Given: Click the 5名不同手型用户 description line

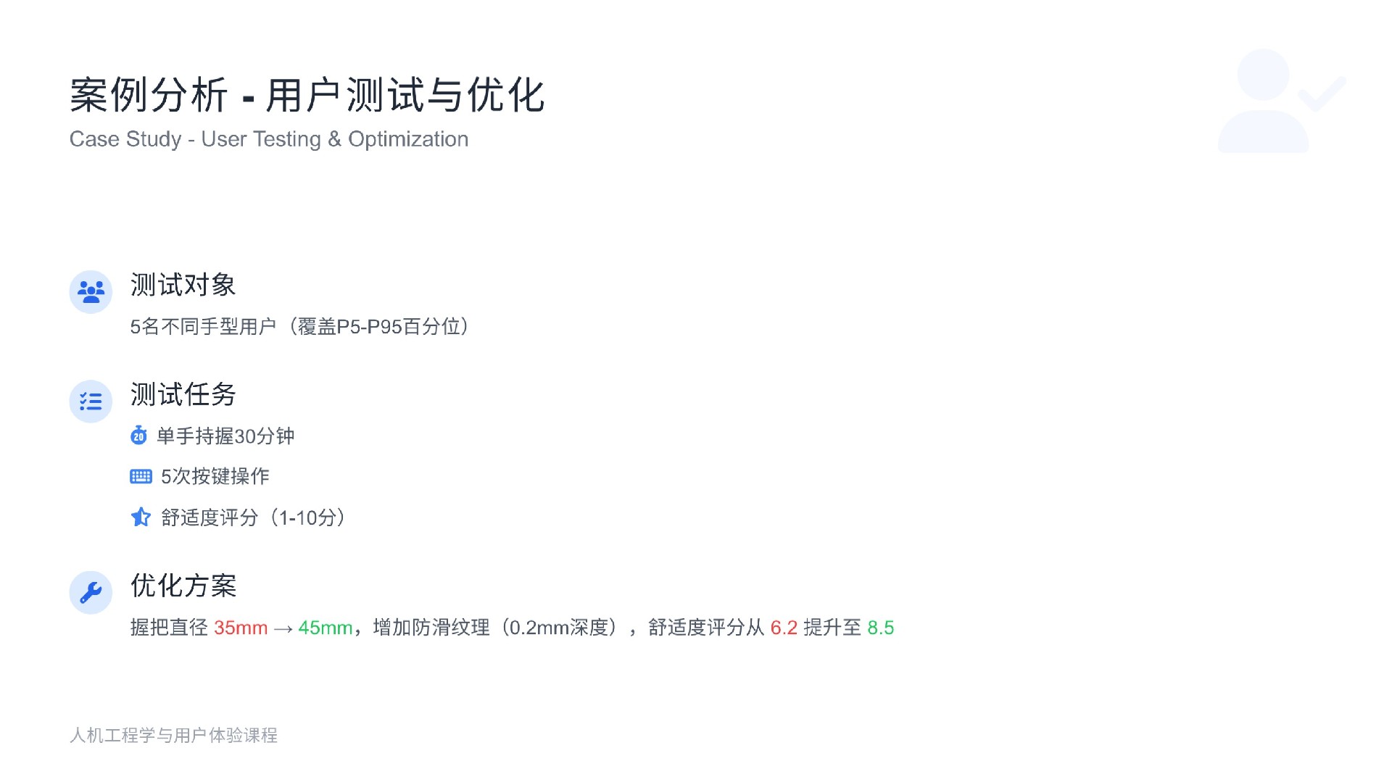Looking at the screenshot, I should coord(299,327).
